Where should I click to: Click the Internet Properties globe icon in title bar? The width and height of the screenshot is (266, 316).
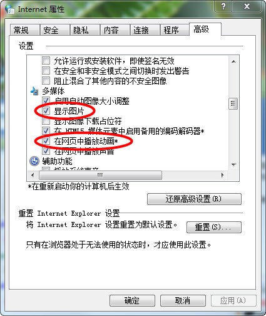point(10,9)
